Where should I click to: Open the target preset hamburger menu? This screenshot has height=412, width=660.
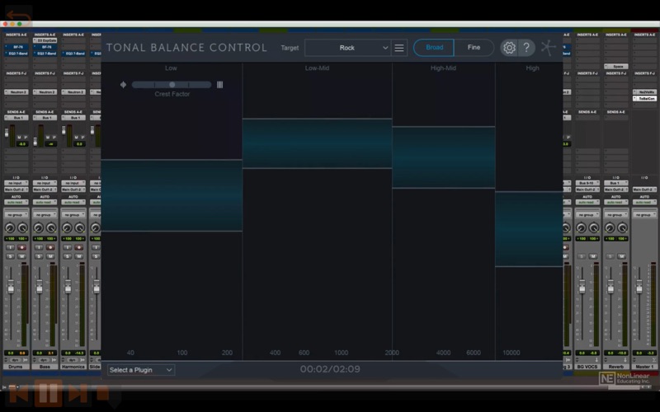(399, 48)
